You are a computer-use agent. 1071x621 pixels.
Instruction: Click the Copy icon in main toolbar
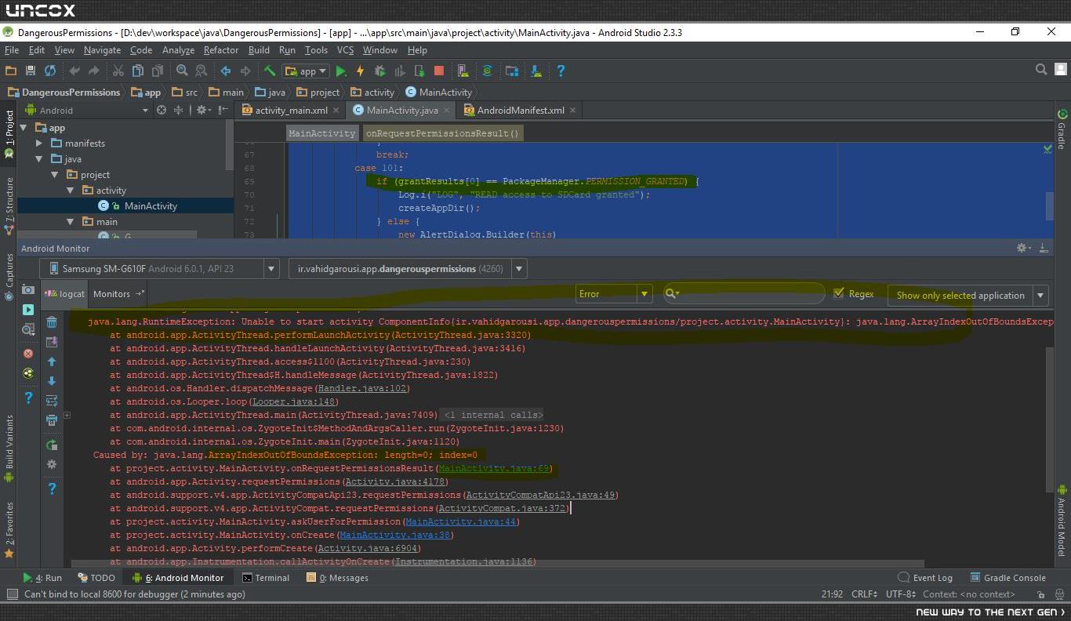(x=137, y=71)
